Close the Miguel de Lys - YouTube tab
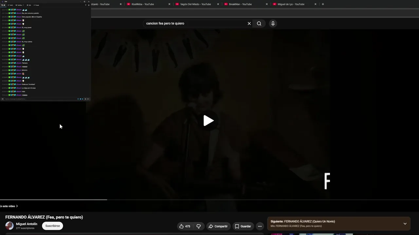 [316, 4]
